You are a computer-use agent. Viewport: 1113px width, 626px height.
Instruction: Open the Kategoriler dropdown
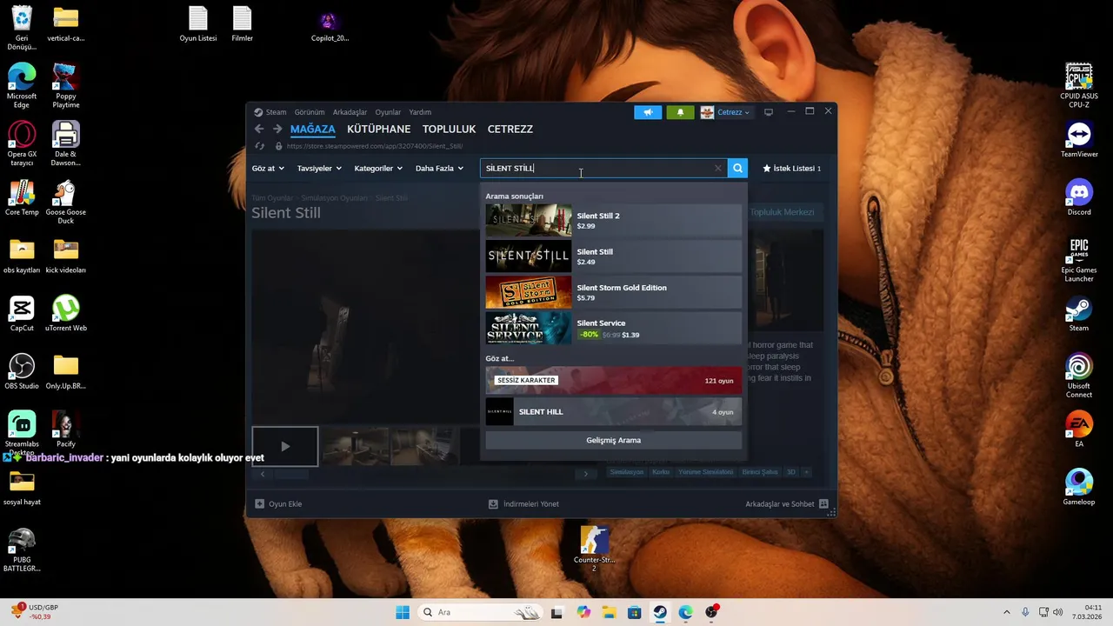point(378,168)
